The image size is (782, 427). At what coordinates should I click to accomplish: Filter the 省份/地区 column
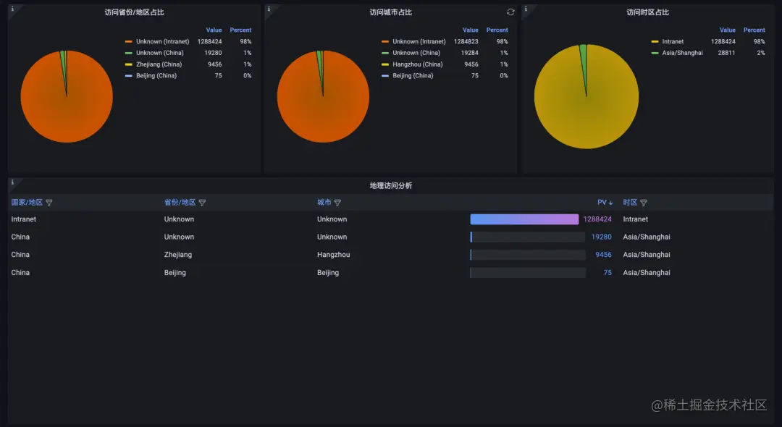coord(202,203)
